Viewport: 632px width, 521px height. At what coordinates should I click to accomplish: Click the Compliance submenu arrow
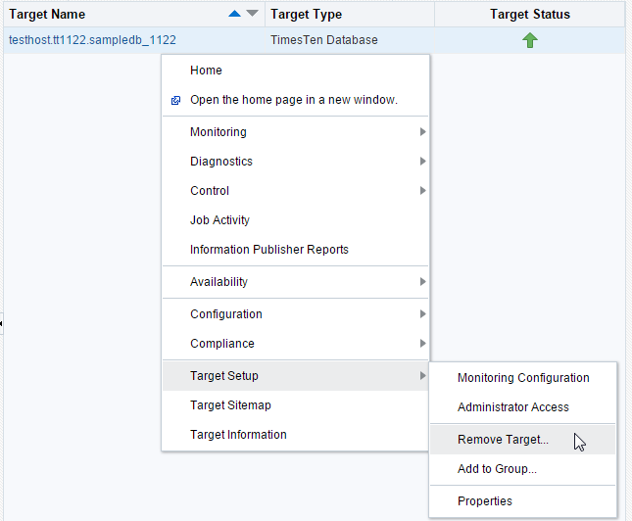pyautogui.click(x=422, y=344)
